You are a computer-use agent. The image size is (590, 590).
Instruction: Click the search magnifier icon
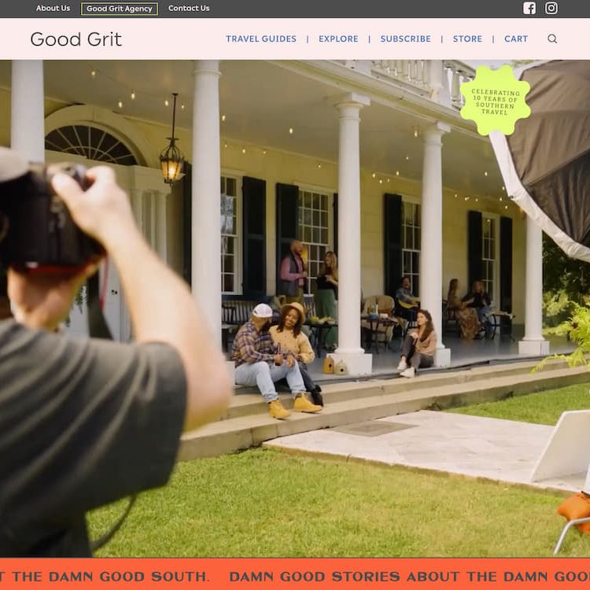coord(552,39)
